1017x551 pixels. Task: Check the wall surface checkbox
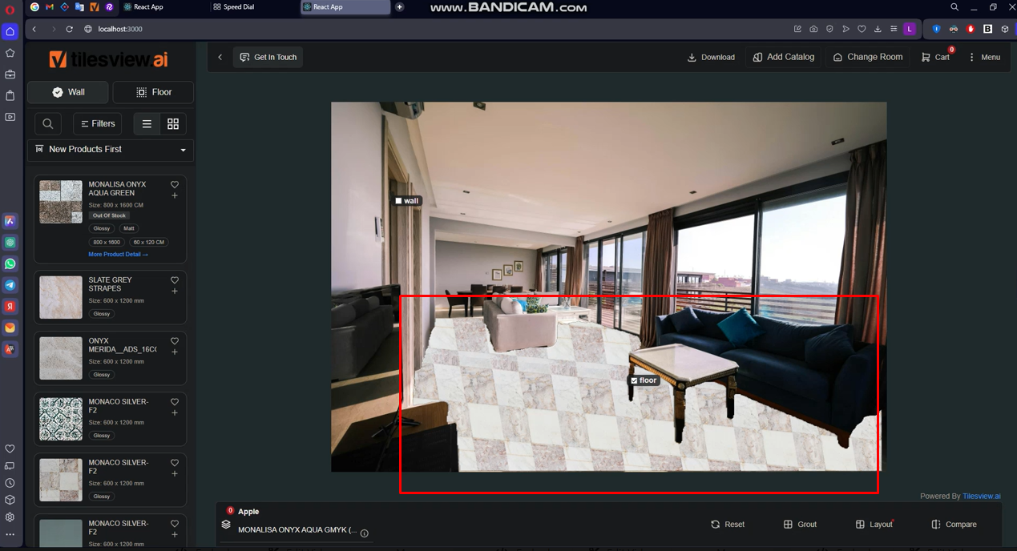(399, 201)
